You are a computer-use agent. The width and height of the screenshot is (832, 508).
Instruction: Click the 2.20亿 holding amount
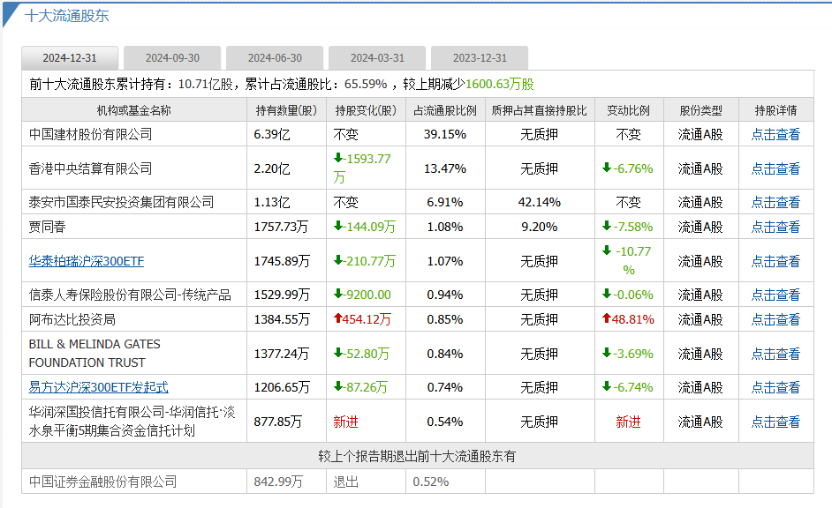272,168
